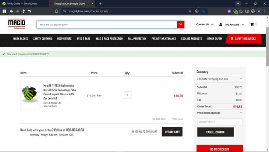Viewport: 269px width, 152px height.
Task: Toggle the night mode moon icon
Action: click(204, 11)
